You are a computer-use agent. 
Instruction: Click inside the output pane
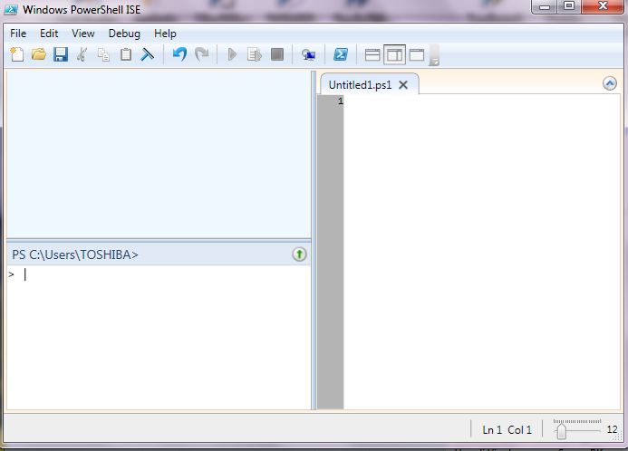click(159, 155)
